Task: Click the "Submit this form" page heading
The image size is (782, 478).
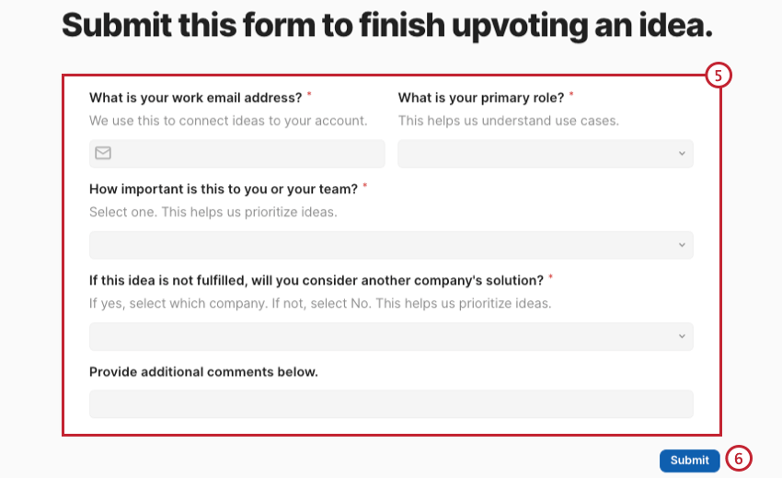Action: point(387,25)
